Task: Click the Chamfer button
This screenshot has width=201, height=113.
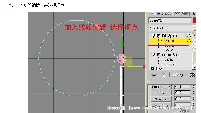Action: point(161,99)
